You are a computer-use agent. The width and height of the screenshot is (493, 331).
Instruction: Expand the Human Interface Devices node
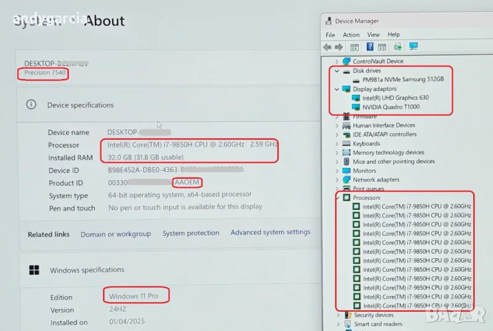336,126
